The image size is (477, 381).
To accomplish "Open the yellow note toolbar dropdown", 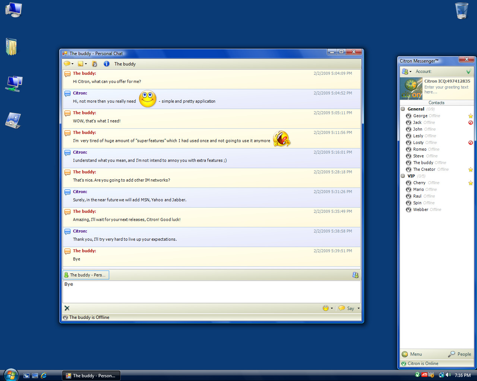I will coord(82,64).
